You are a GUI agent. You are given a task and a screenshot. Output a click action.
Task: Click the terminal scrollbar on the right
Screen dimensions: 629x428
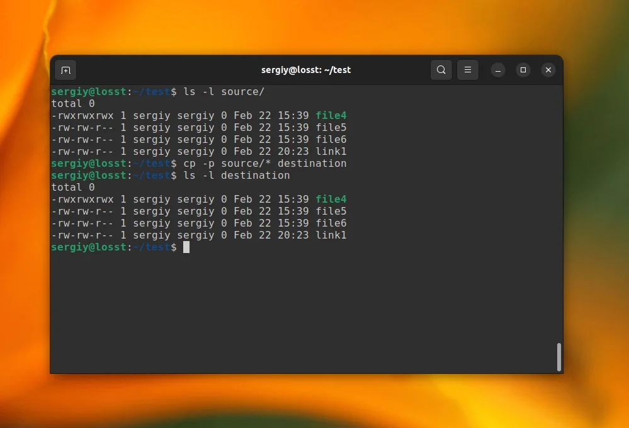point(558,357)
